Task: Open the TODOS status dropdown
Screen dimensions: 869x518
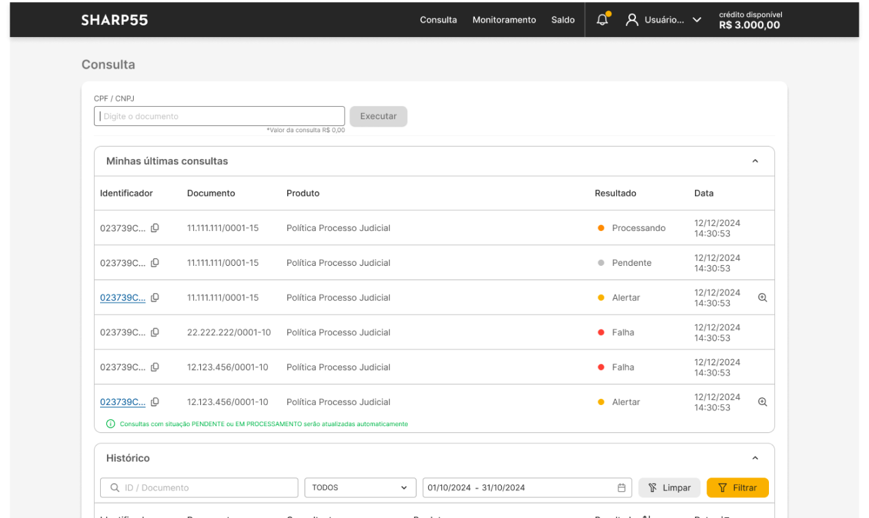Action: tap(360, 488)
